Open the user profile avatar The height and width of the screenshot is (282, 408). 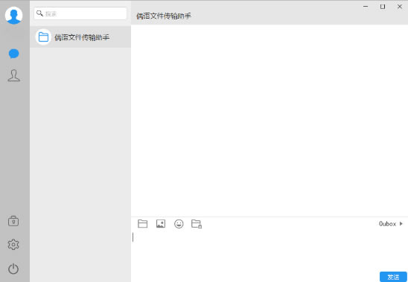tap(13, 16)
